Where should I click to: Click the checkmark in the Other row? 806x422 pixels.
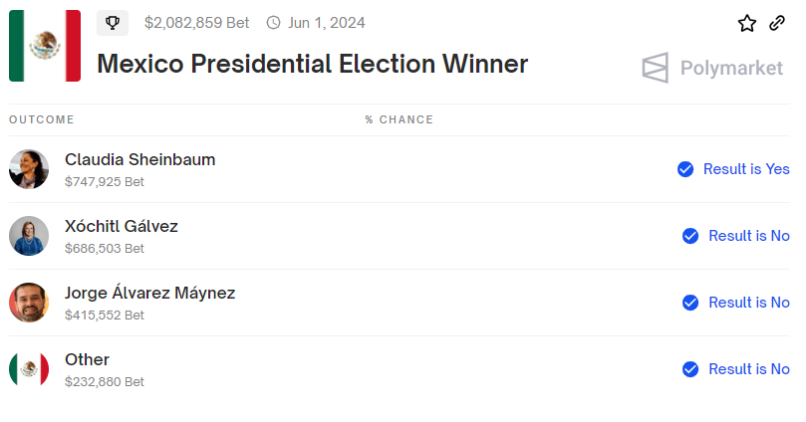[x=690, y=369]
